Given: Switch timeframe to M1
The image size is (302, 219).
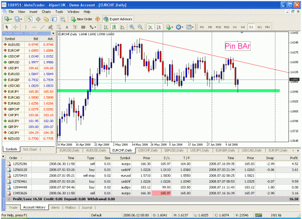Looking at the screenshot, I should [202, 27].
